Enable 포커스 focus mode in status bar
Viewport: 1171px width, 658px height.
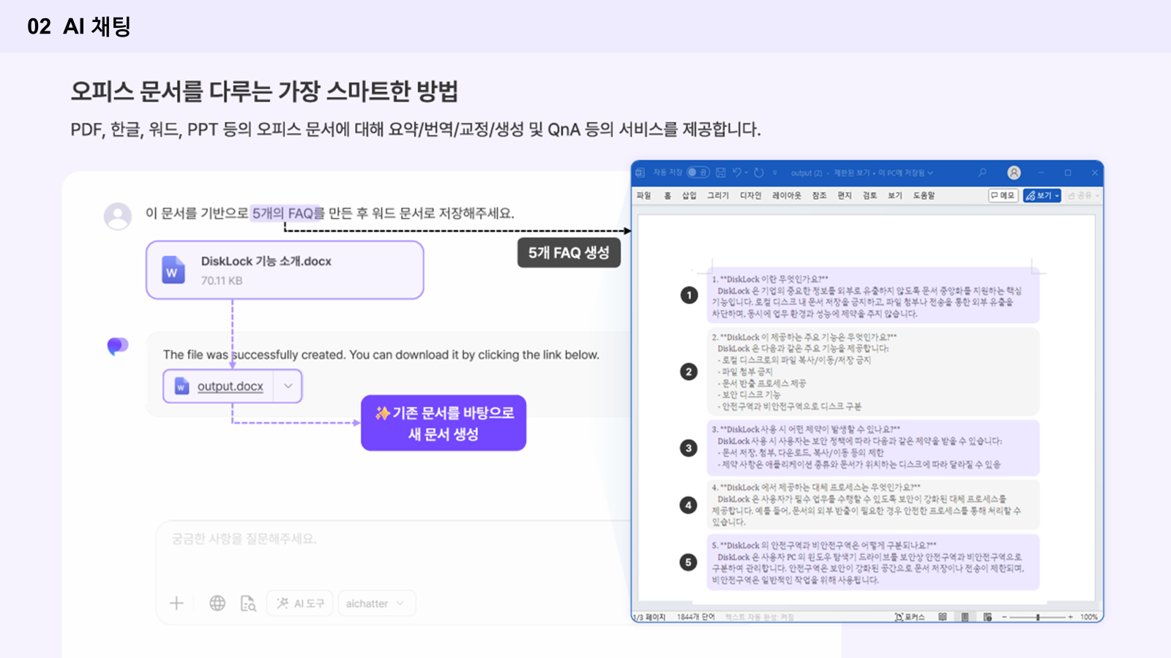910,617
